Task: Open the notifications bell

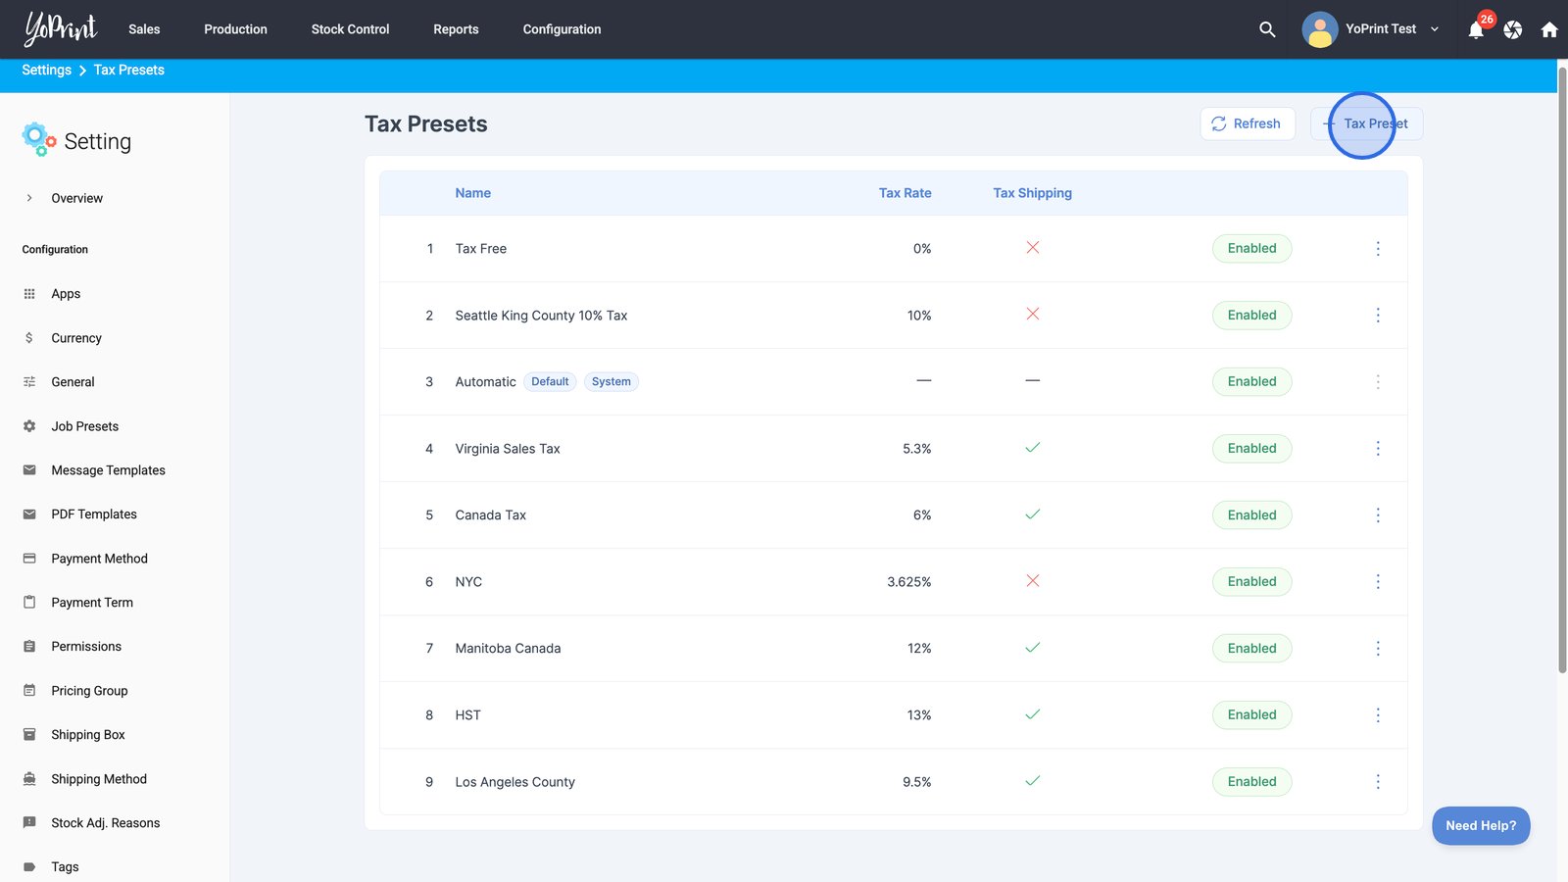Action: tap(1476, 29)
